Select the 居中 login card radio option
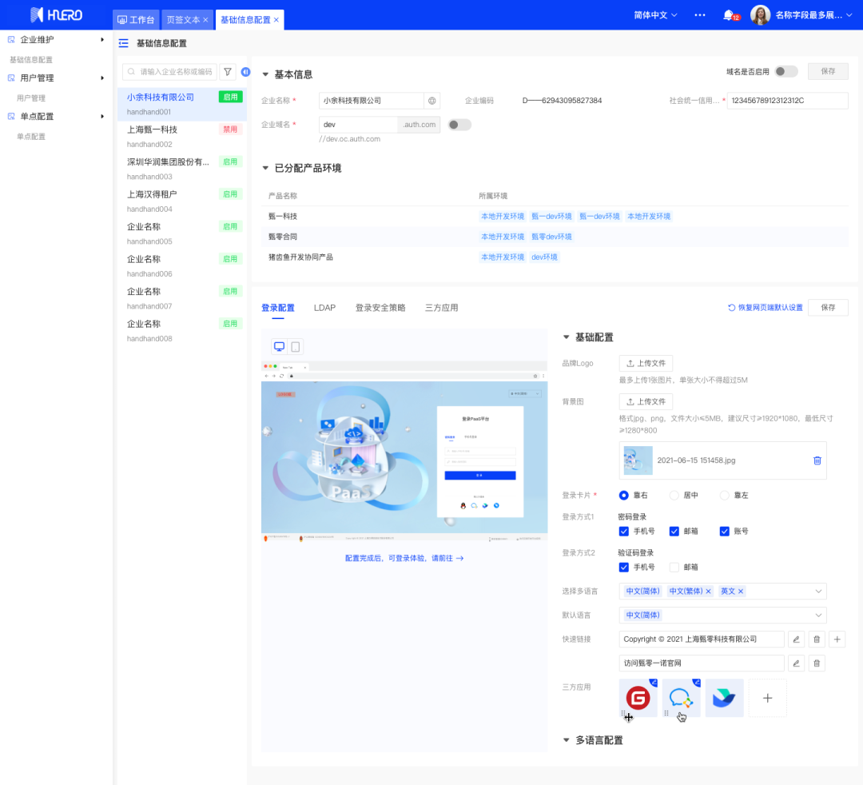863x785 pixels. 674,496
